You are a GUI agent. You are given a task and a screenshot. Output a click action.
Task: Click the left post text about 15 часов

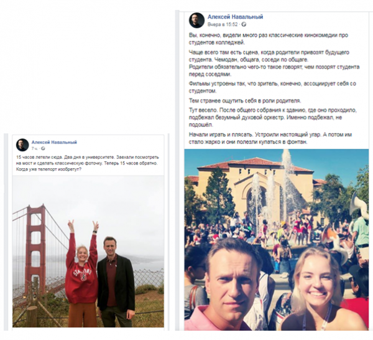pyautogui.click(x=87, y=163)
